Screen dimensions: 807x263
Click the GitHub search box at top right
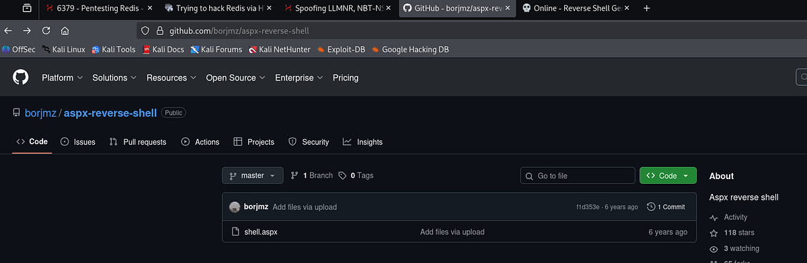[802, 77]
